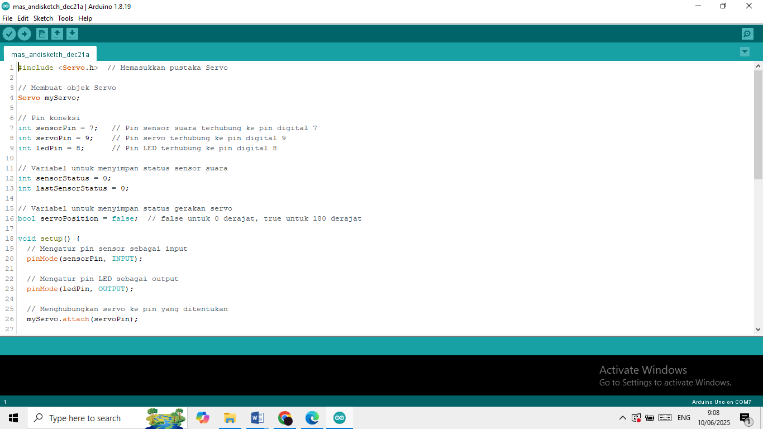Open the notification center icon
The width and height of the screenshot is (763, 429).
[745, 418]
